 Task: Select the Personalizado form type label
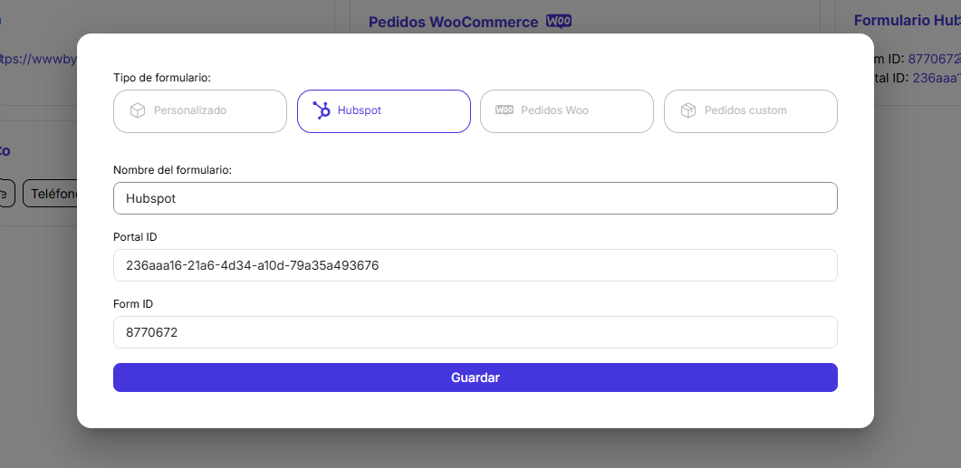click(190, 110)
